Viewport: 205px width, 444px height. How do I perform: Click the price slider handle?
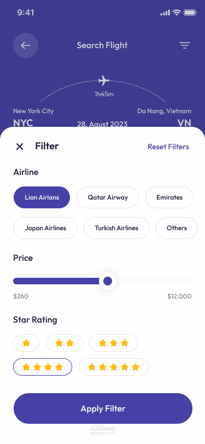tap(108, 281)
